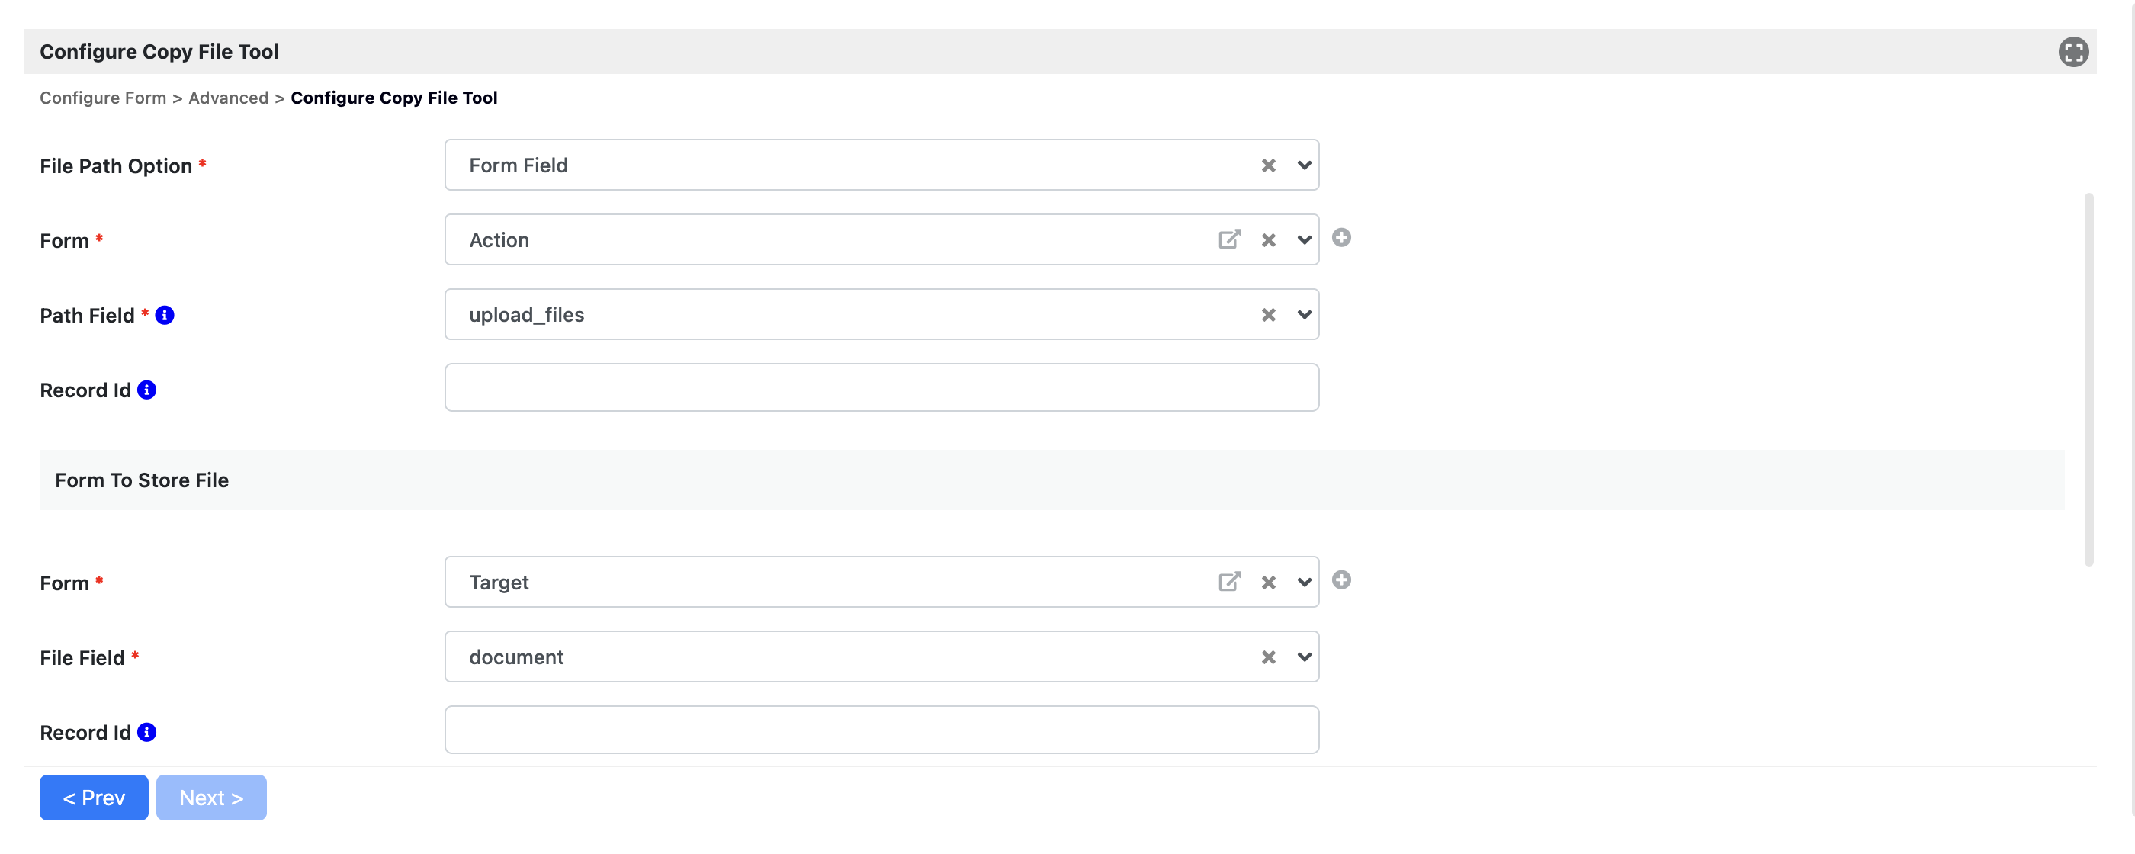Clear the upload_files path selection
This screenshot has width=2135, height=854.
click(1268, 314)
